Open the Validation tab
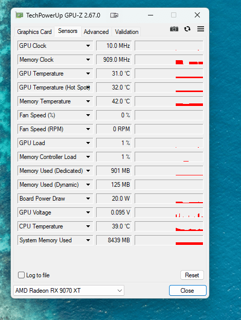Image resolution: width=241 pixels, height=320 pixels. [x=126, y=32]
